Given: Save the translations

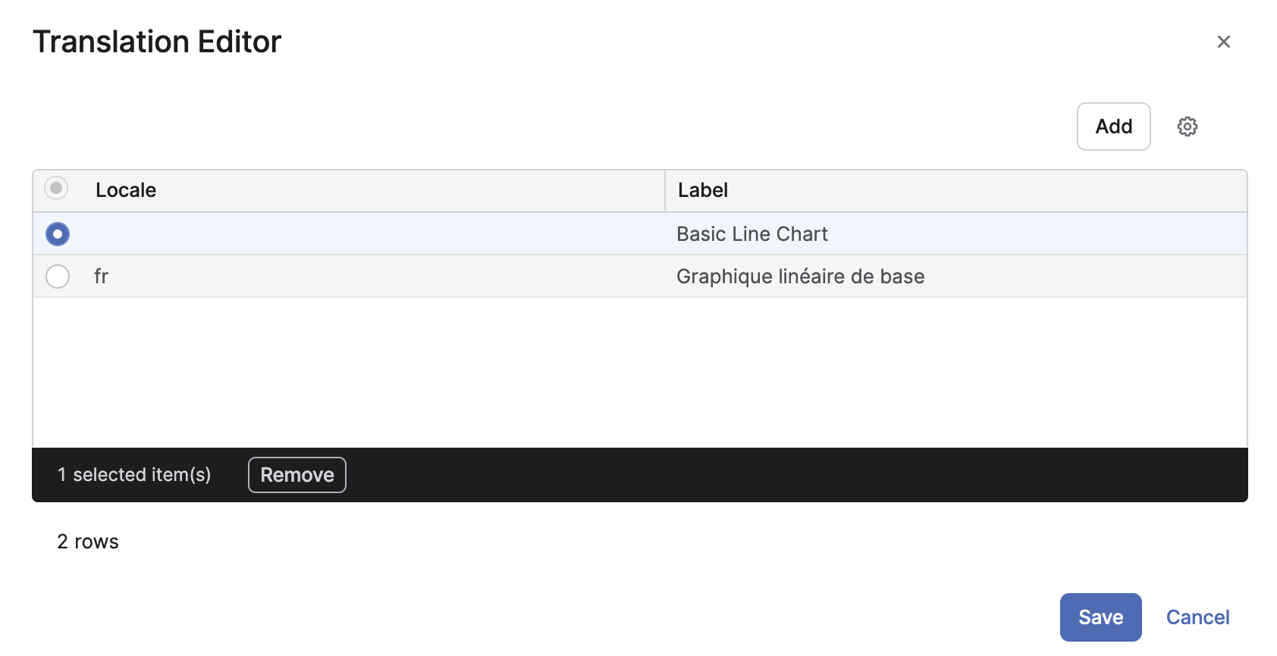Looking at the screenshot, I should click(x=1100, y=617).
